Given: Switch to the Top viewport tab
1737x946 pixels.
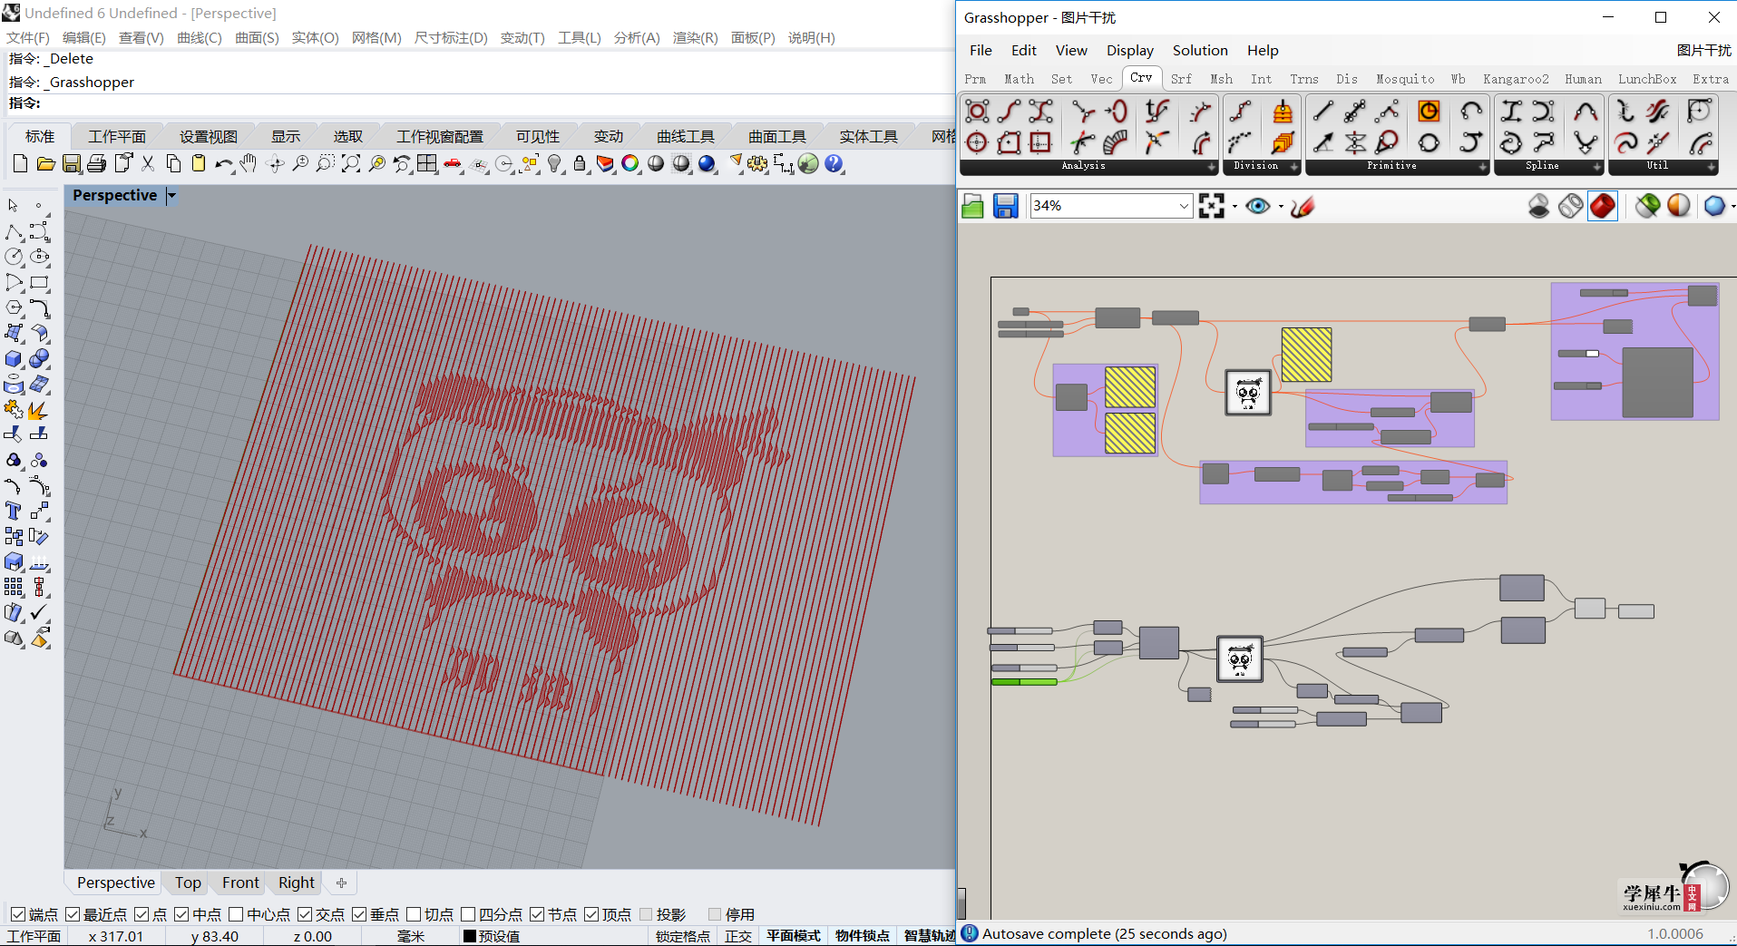Looking at the screenshot, I should click(188, 883).
